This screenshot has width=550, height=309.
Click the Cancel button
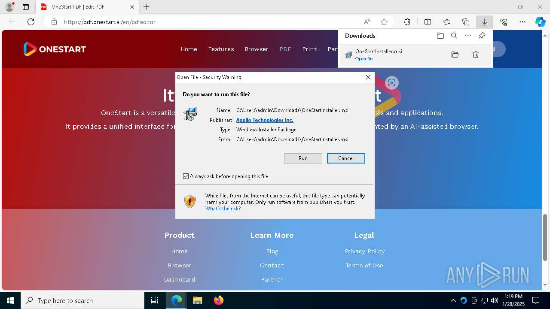(346, 158)
